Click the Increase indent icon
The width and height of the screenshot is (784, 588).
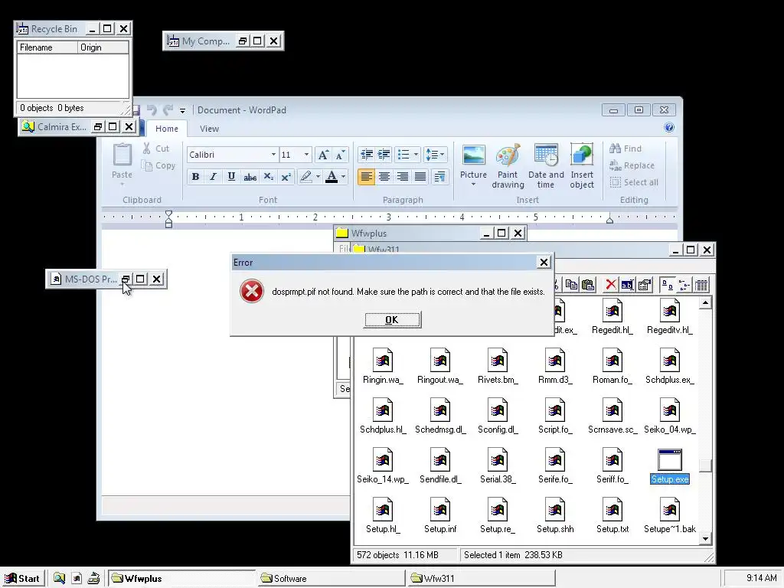[x=384, y=155]
